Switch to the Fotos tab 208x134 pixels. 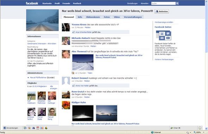[107, 17]
